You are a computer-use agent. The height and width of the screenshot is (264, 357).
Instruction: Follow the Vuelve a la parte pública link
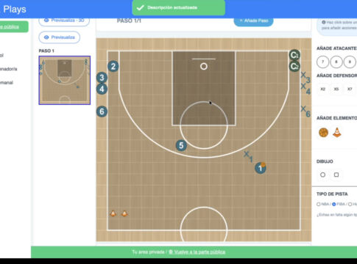pos(197,252)
